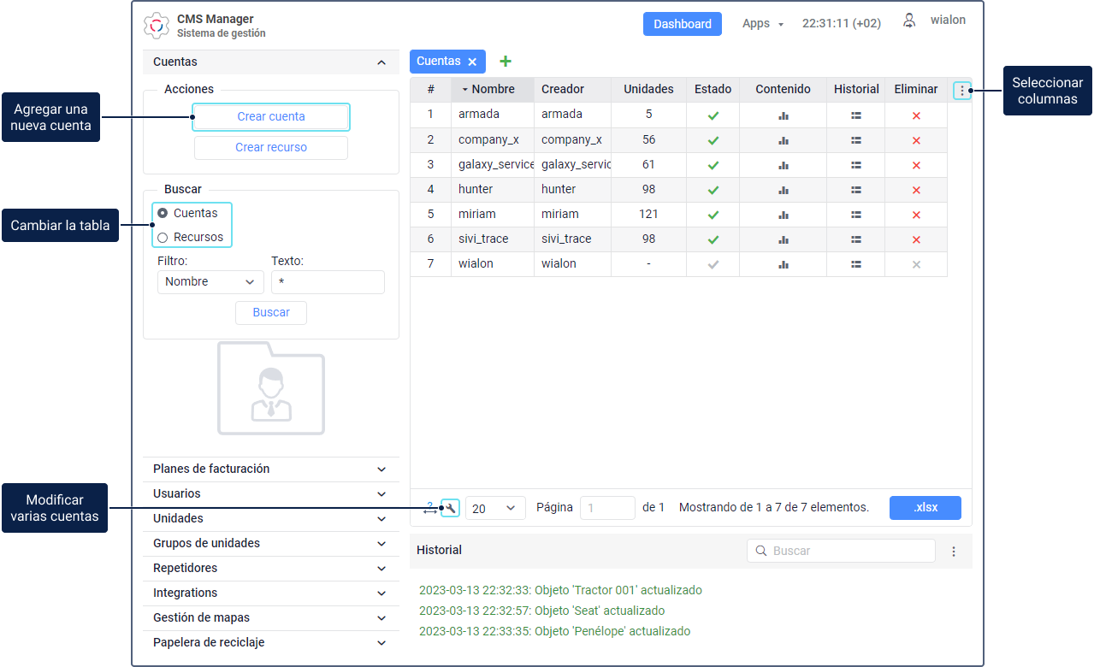Screen dimensions: 1094x667
Task: Open the Historial panel options menu
Action: pyautogui.click(x=954, y=552)
